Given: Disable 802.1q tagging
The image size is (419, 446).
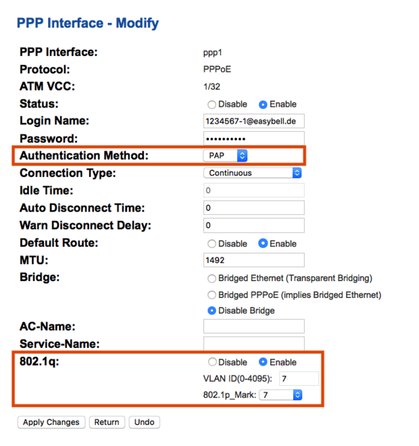Looking at the screenshot, I should click(x=212, y=363).
